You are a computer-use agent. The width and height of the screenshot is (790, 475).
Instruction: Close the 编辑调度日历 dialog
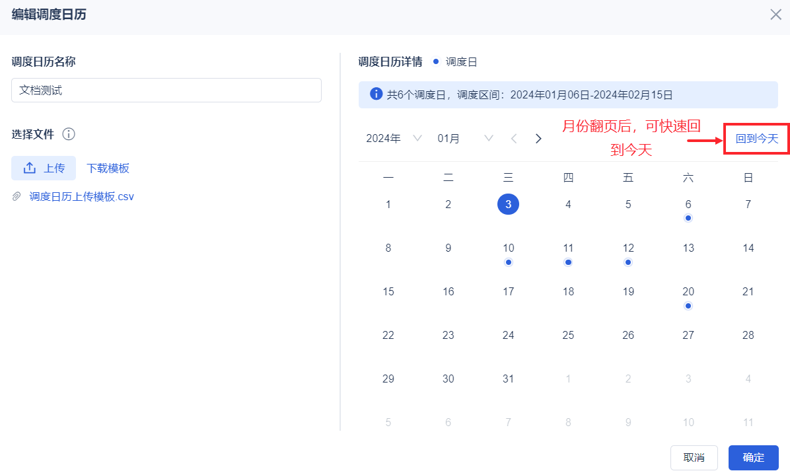point(775,15)
